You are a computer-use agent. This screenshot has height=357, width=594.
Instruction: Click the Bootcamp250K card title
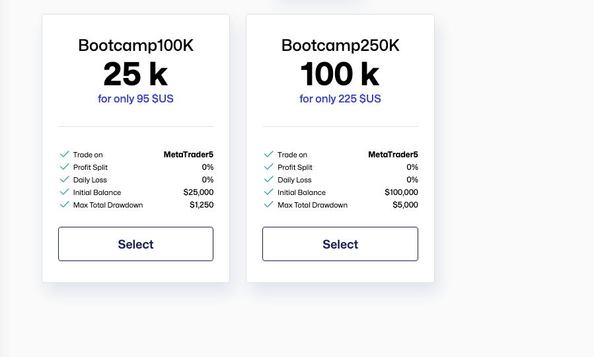pyautogui.click(x=340, y=46)
